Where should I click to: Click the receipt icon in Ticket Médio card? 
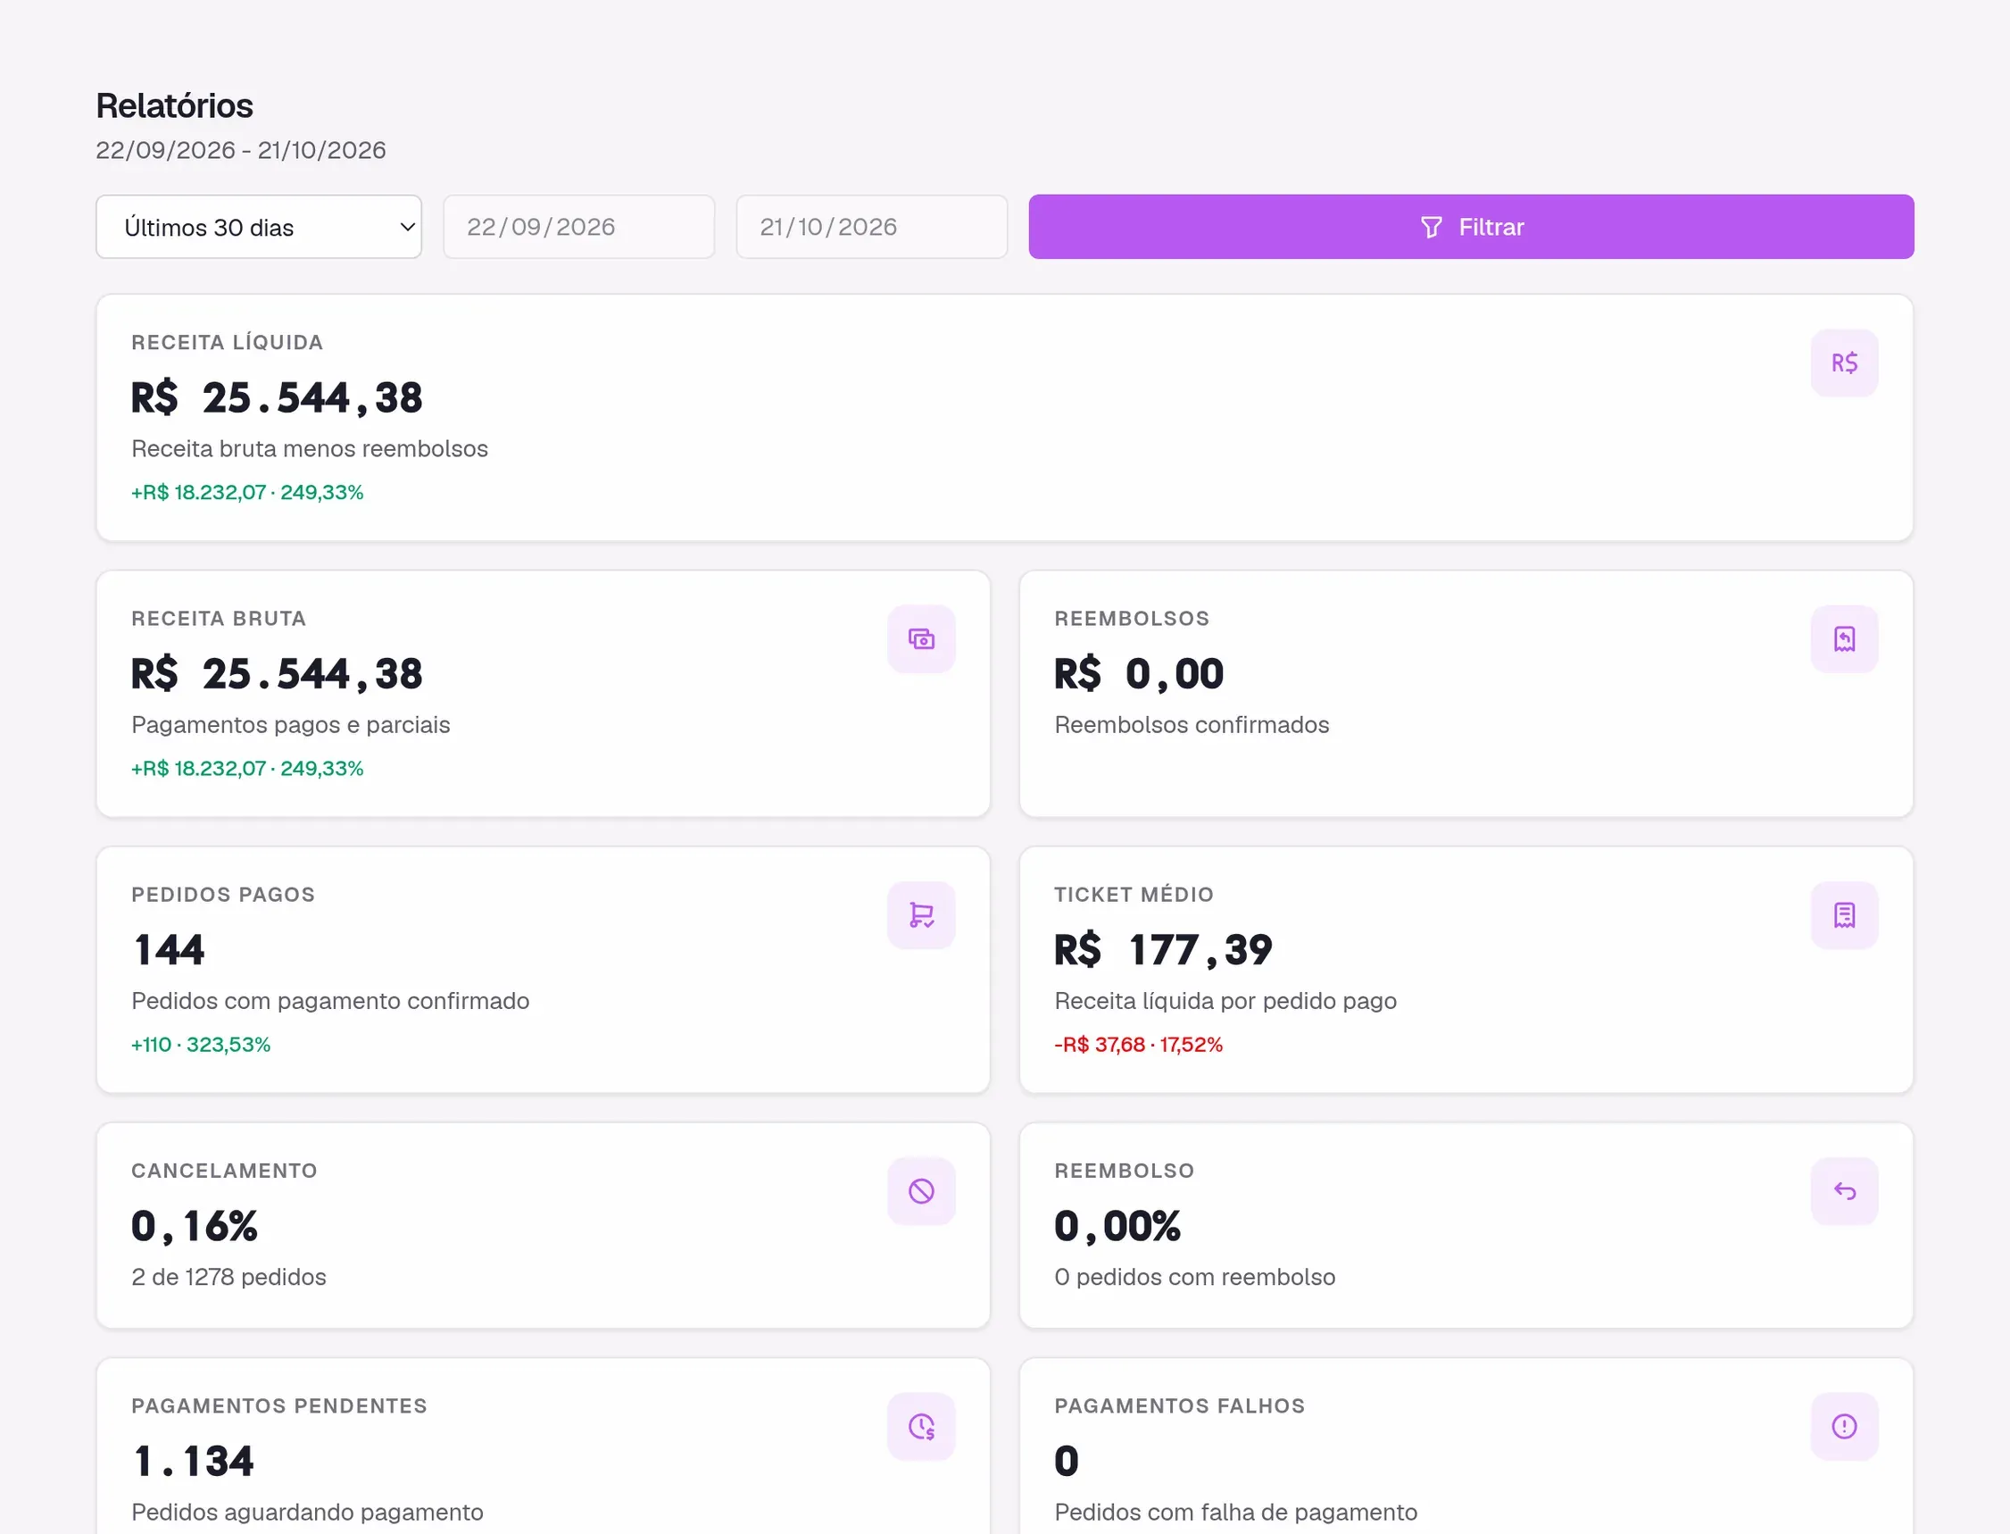(1844, 915)
